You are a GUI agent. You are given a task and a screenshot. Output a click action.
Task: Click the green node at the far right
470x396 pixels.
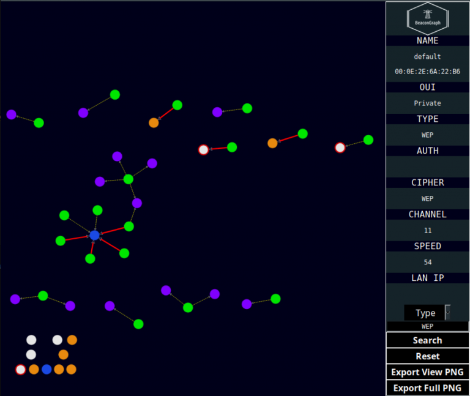pyautogui.click(x=368, y=140)
